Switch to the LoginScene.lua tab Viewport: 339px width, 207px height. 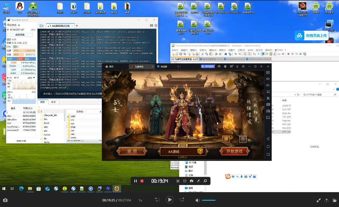tap(234, 59)
